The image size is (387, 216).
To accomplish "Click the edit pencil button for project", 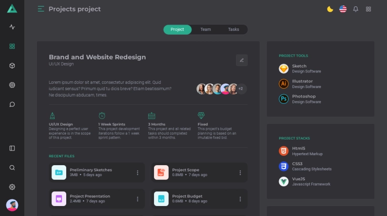I will click(241, 60).
